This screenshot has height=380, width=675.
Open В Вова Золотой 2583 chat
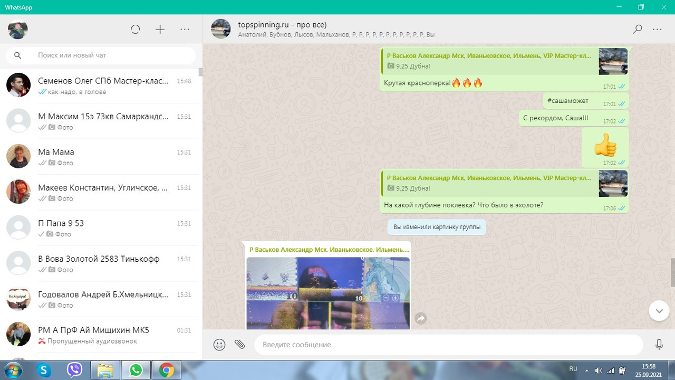coord(99,263)
